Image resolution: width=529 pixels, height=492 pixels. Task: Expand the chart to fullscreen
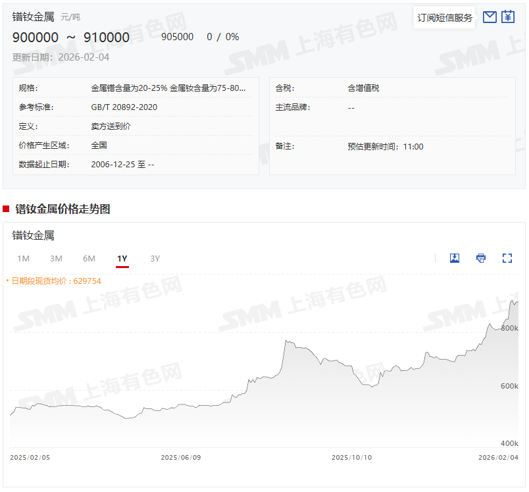pos(507,258)
